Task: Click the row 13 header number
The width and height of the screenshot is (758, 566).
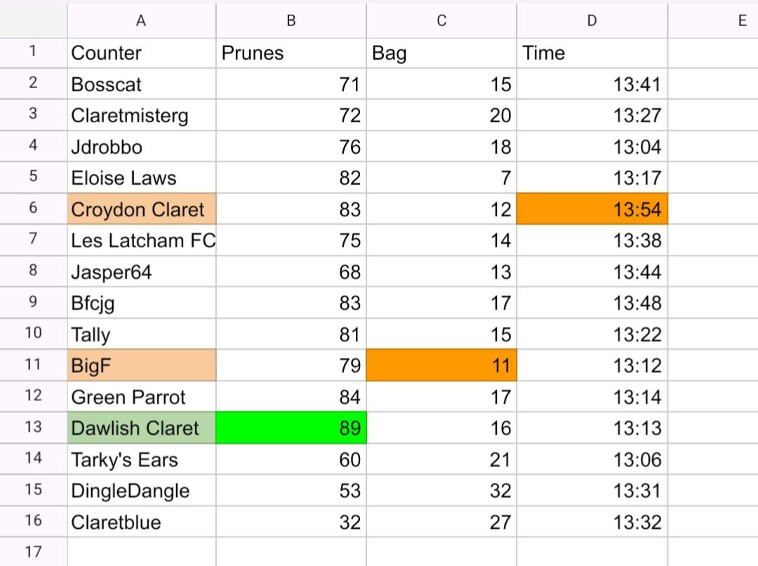Action: tap(34, 427)
